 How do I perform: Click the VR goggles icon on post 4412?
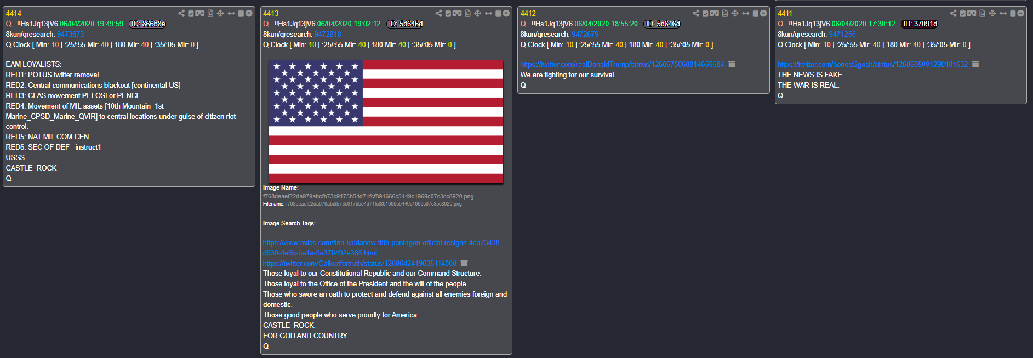pyautogui.click(x=715, y=13)
